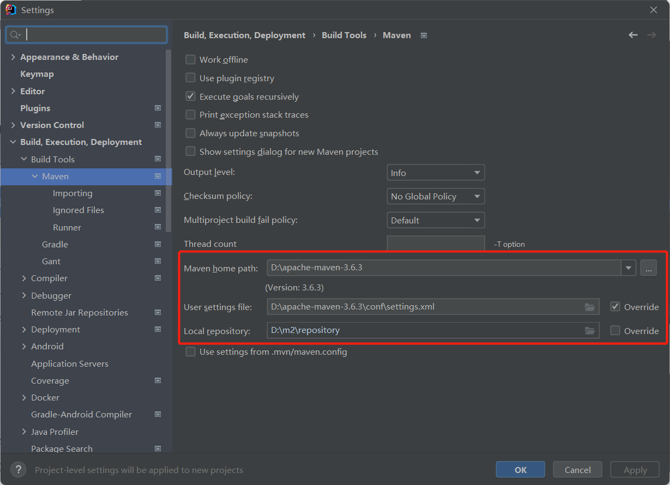Enable Print exception stack traces
Screen dimensions: 670x485
(x=190, y=114)
